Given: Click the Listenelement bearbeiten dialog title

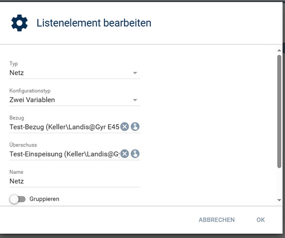Looking at the screenshot, I should [x=94, y=23].
